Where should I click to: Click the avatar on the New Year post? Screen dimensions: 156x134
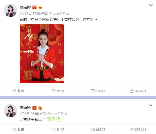10,10
